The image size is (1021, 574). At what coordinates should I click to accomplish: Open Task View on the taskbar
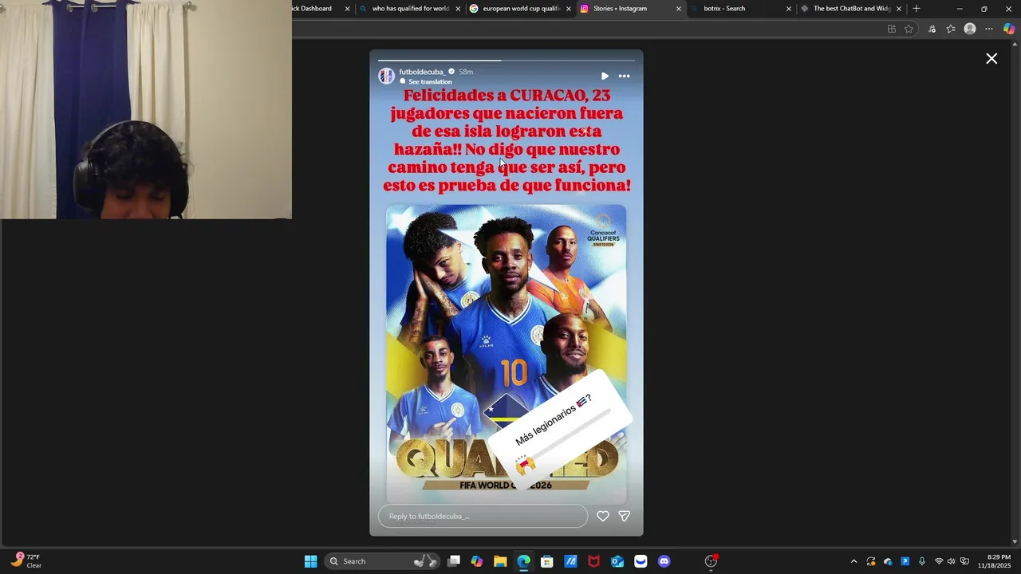click(x=454, y=561)
